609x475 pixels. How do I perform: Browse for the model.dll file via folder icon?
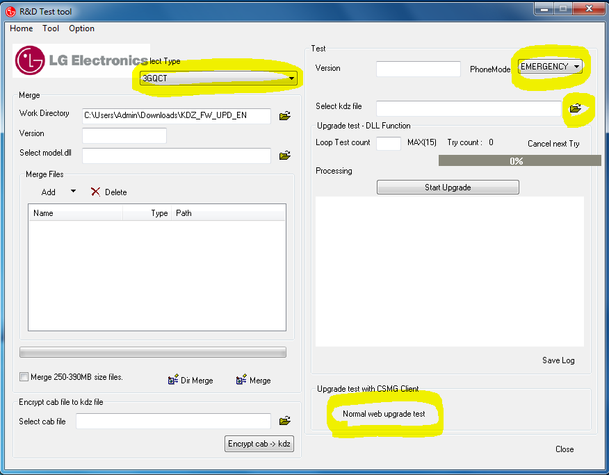pyautogui.click(x=285, y=156)
